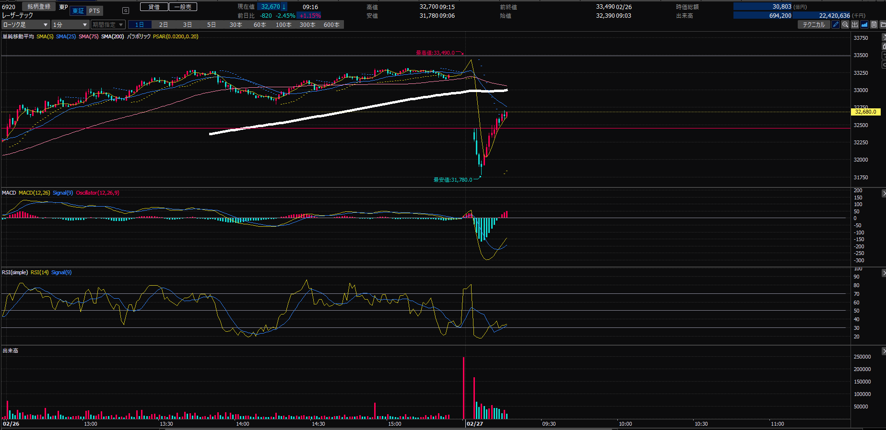Click the 銘柄登録 button
The width and height of the screenshot is (886, 430).
coord(39,7)
